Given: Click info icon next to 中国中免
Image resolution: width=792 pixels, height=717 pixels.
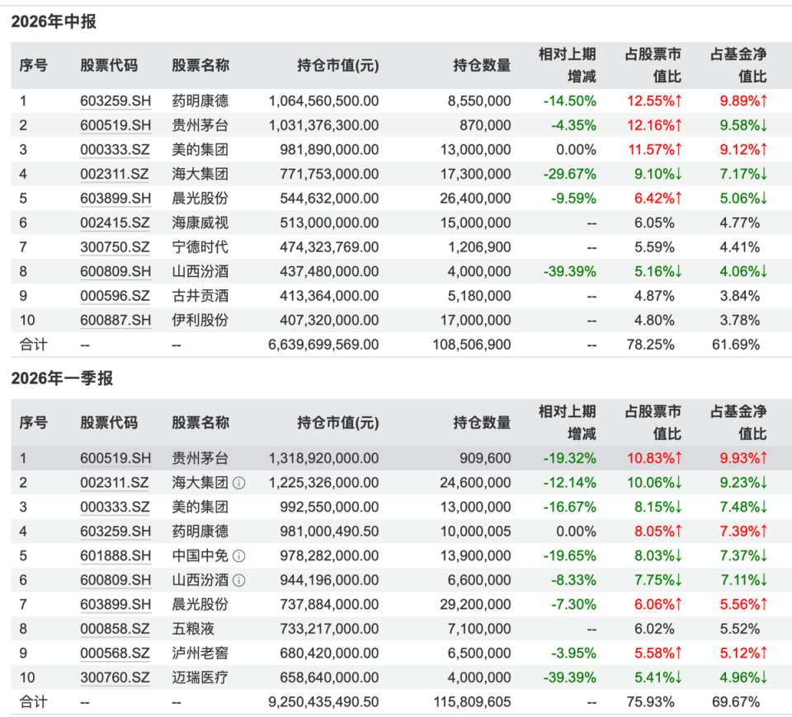Looking at the screenshot, I should (x=239, y=556).
